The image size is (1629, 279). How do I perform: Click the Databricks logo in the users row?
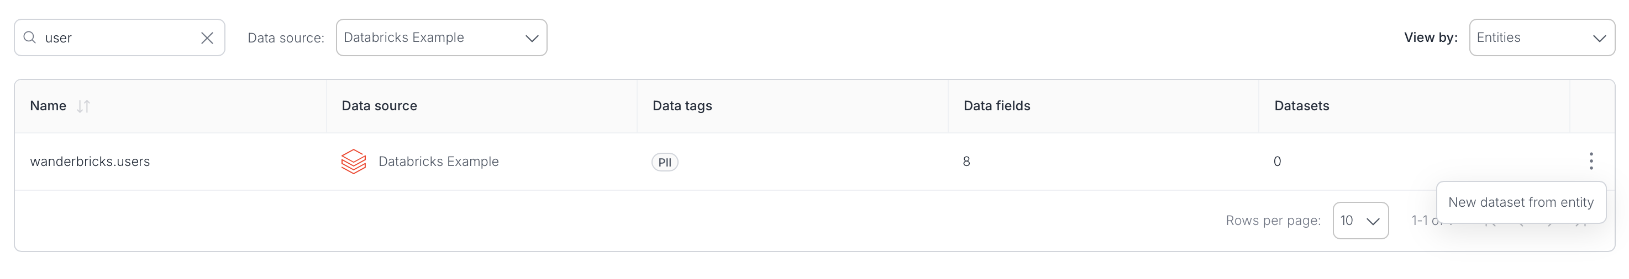pyautogui.click(x=354, y=162)
